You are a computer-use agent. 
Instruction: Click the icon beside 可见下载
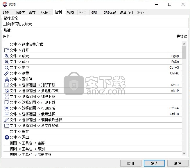click(x=7, y=102)
